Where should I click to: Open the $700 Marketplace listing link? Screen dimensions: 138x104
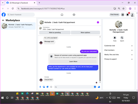53,29
